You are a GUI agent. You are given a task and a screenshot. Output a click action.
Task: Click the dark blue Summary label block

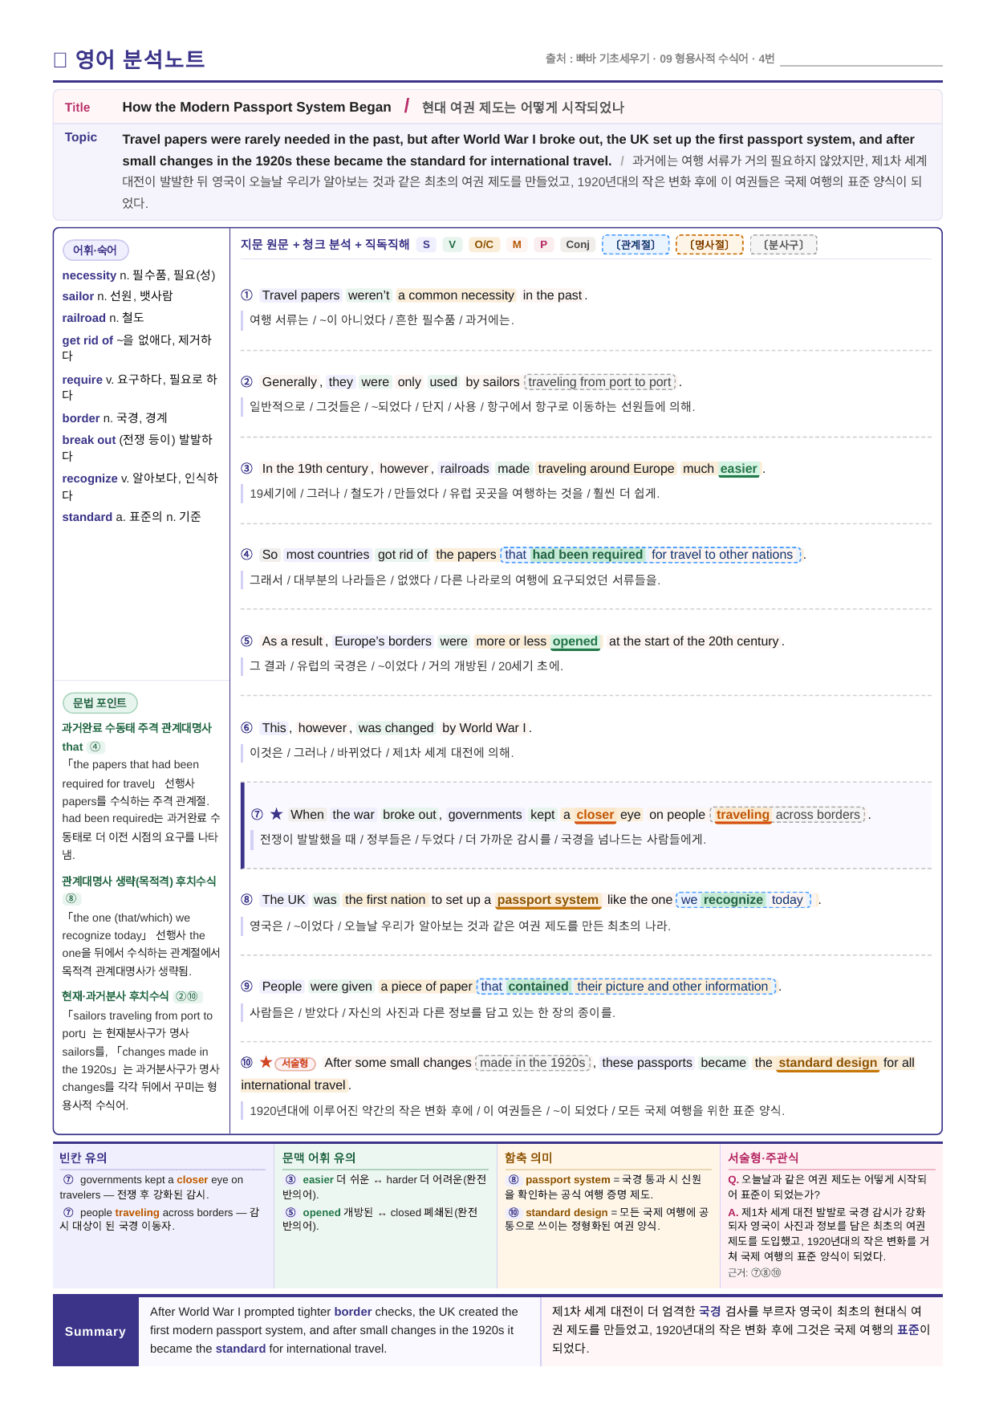point(95,1331)
